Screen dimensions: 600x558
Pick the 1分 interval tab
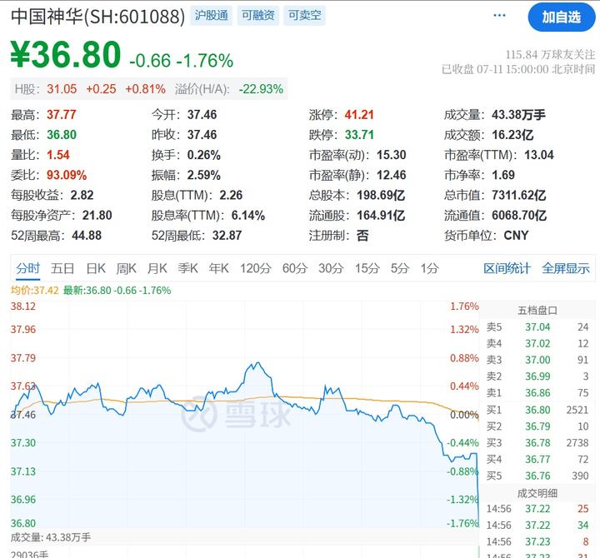tap(429, 268)
